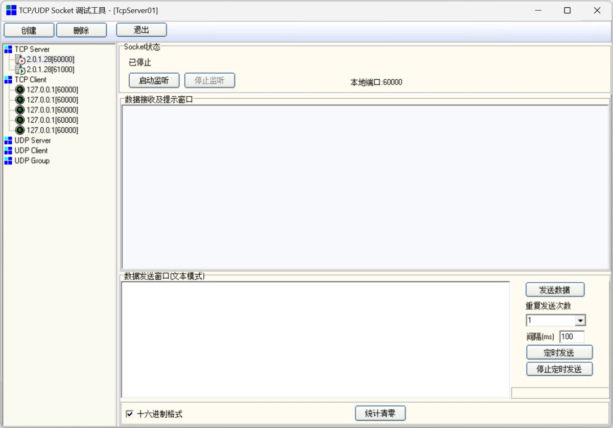Select the TCP Server group icon in sidebar
Viewport: 613px width, 428px height.
(8, 49)
